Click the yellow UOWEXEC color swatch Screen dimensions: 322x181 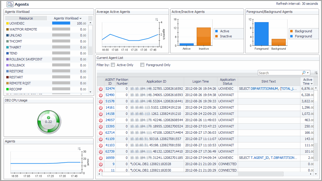(x=7, y=23)
